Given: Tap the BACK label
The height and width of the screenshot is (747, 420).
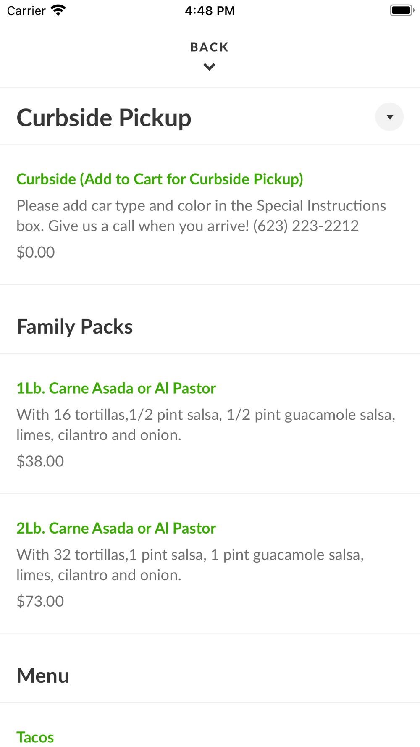Looking at the screenshot, I should (x=209, y=47).
